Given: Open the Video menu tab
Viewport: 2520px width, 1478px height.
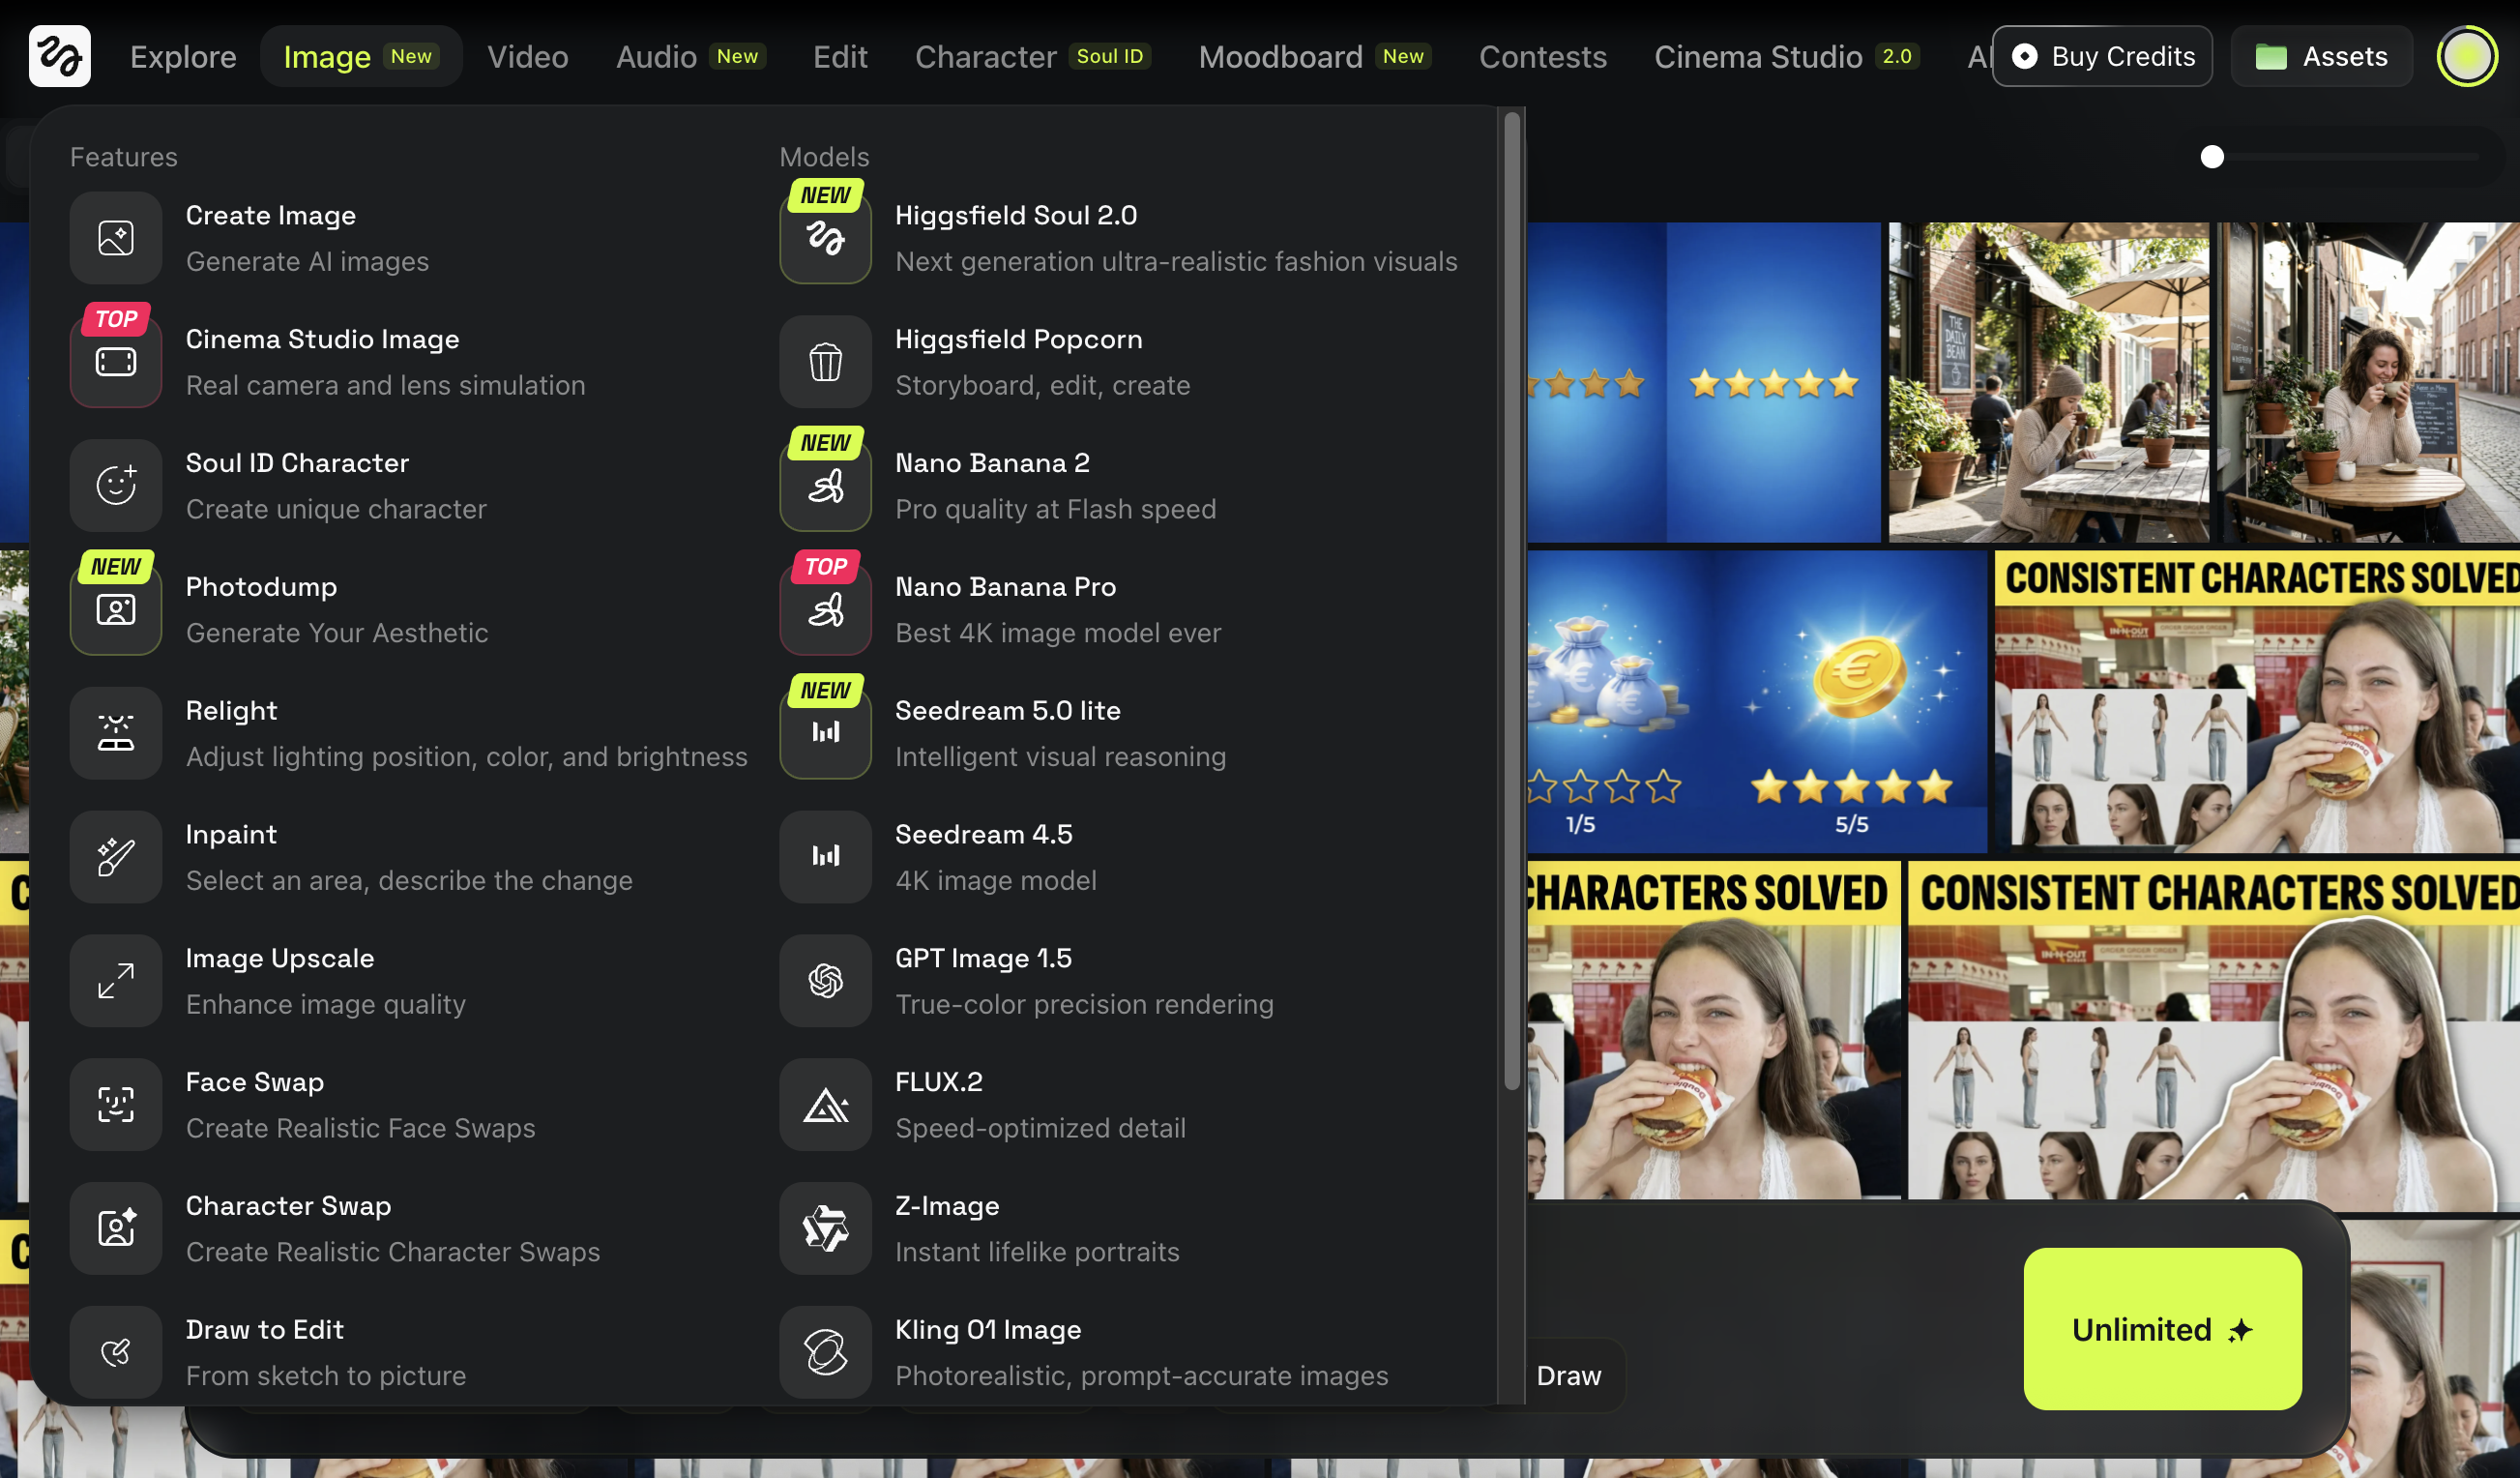Looking at the screenshot, I should pyautogui.click(x=527, y=57).
